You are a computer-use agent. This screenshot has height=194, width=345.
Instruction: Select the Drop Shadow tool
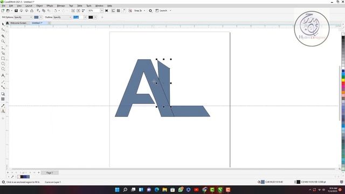3,94
